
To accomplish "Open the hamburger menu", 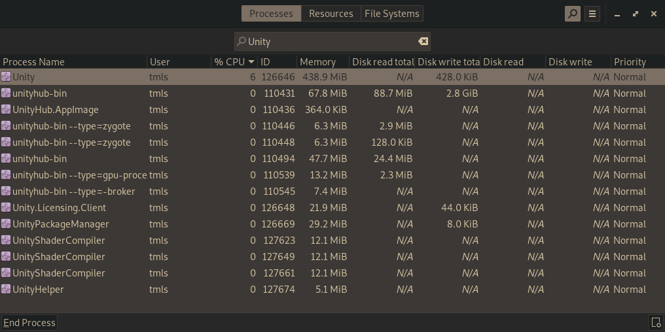I will (x=592, y=14).
